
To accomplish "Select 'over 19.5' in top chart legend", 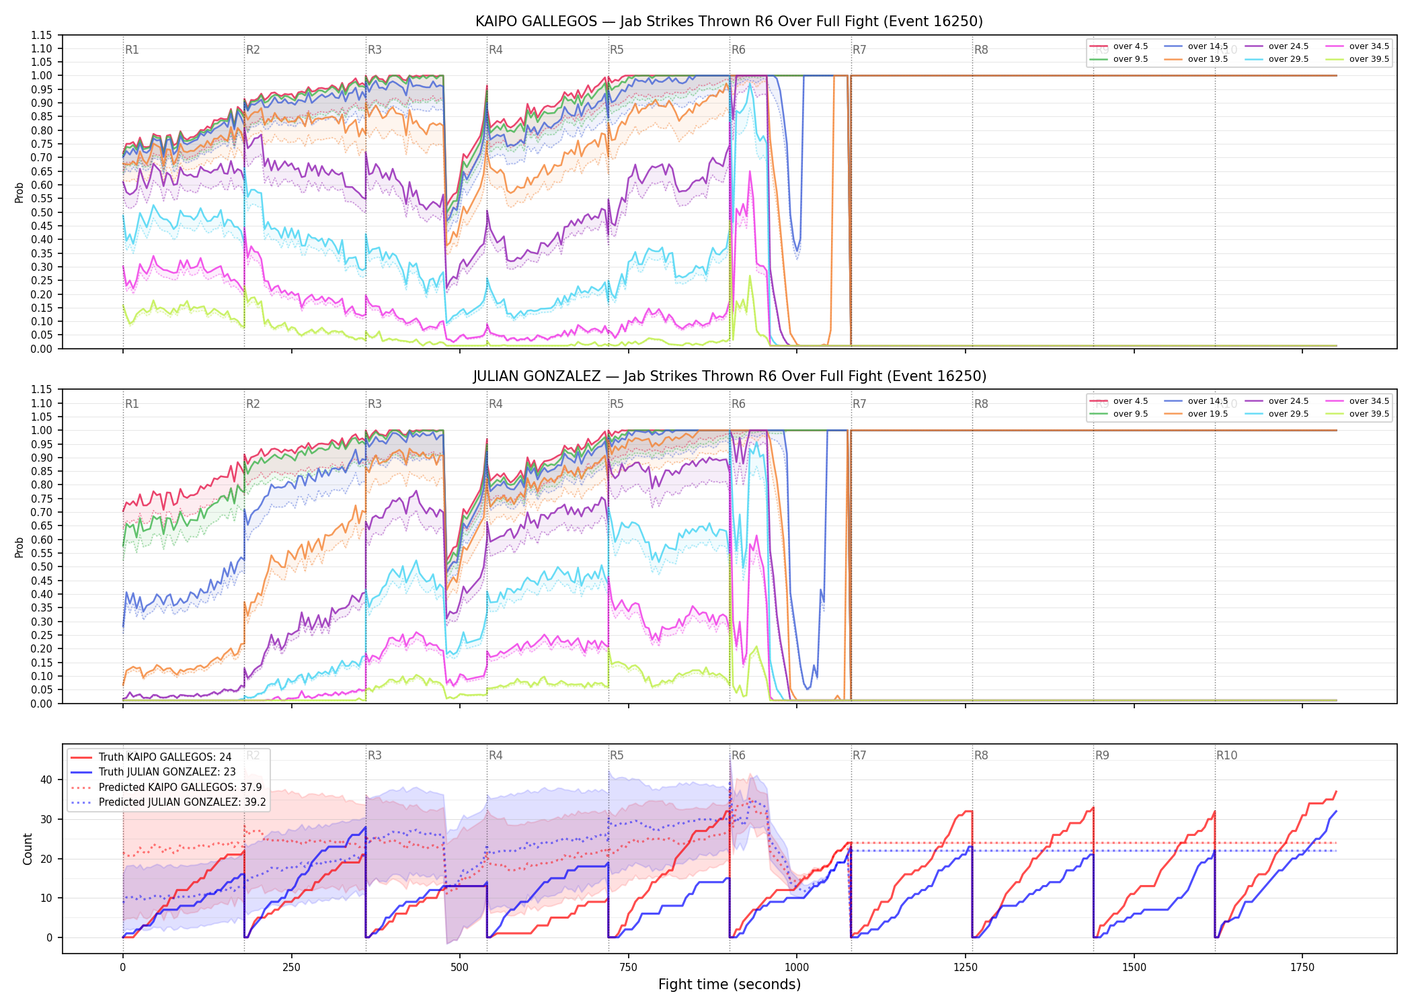I will [1196, 59].
